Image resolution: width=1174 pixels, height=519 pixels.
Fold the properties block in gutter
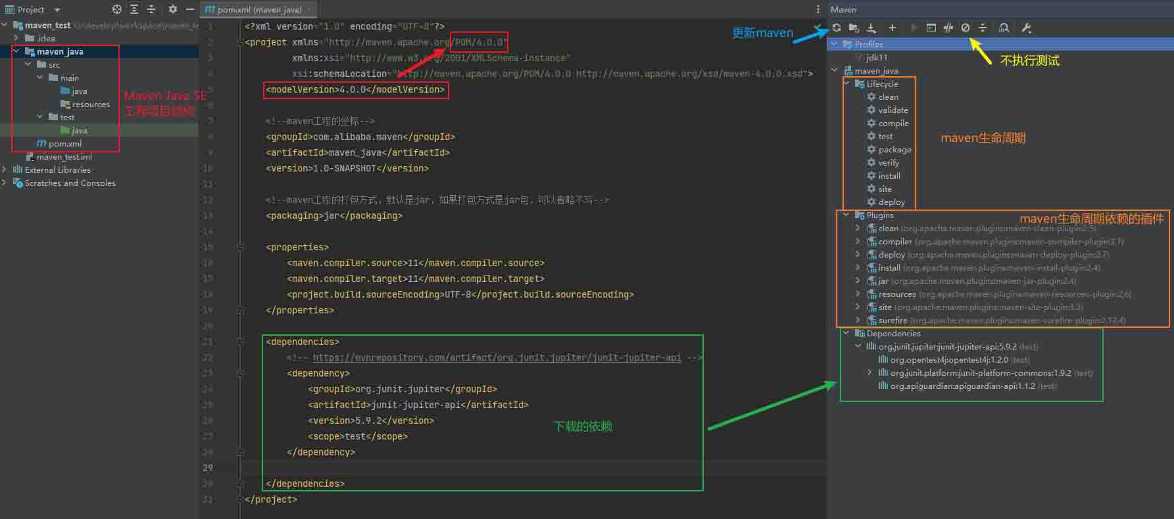[240, 247]
